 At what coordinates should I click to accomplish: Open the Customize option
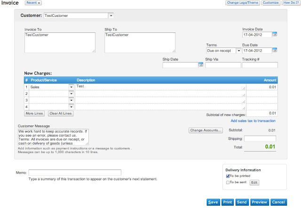(x=270, y=3)
